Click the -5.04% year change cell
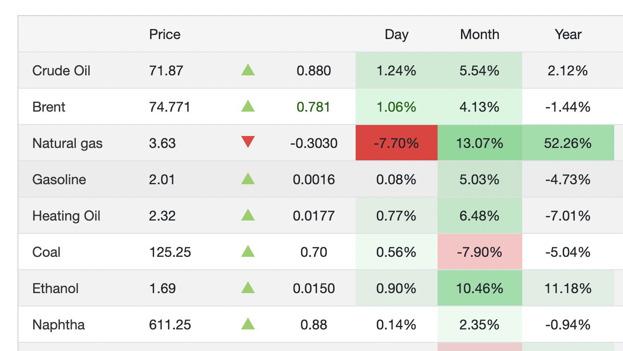The image size is (623, 351). tap(568, 252)
